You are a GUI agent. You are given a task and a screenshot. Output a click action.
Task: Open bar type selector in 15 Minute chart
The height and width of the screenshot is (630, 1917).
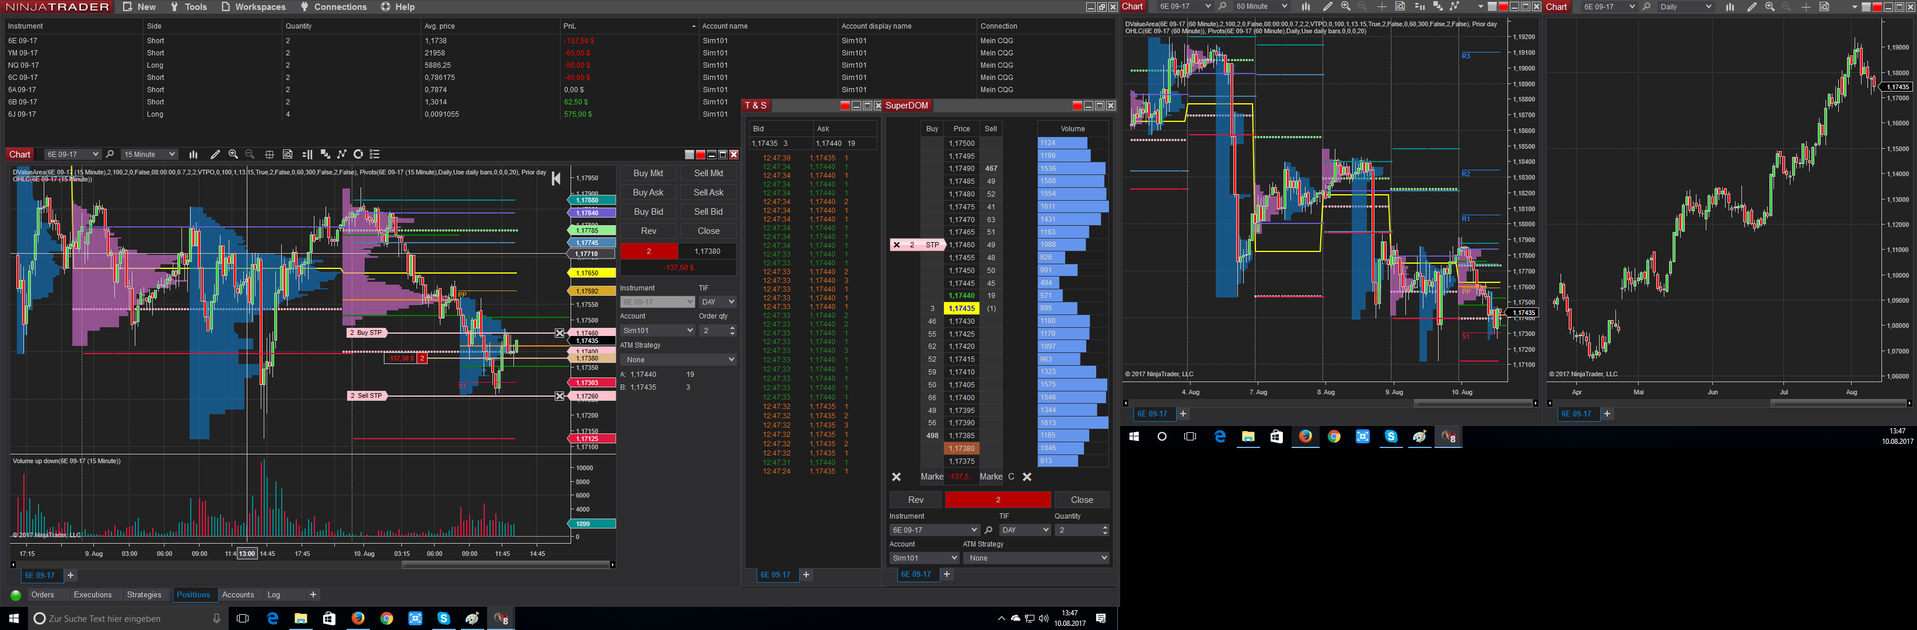click(194, 155)
